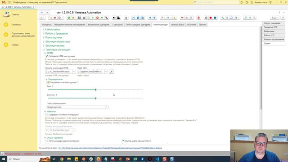Enable the 'Создавать Markdown инструкции' checkbox
Screen dimensions: 288x162
click(47, 115)
